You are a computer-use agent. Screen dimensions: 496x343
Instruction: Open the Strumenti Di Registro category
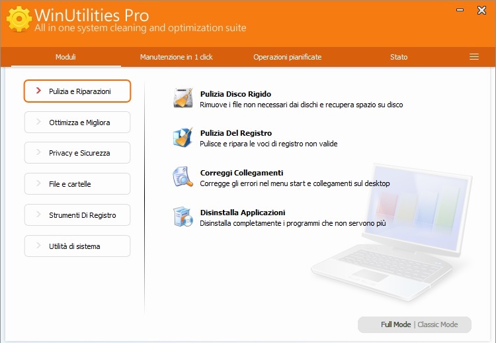77,215
